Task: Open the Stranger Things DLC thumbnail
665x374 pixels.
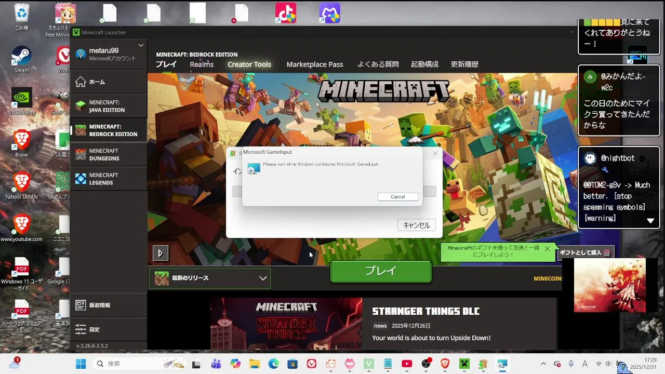Action: tap(286, 323)
